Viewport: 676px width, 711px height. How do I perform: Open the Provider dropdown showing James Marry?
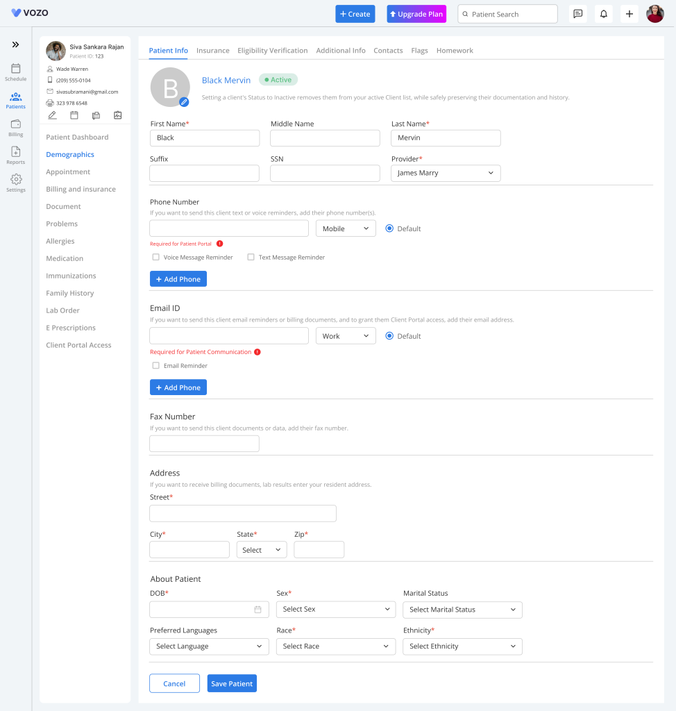[446, 173]
